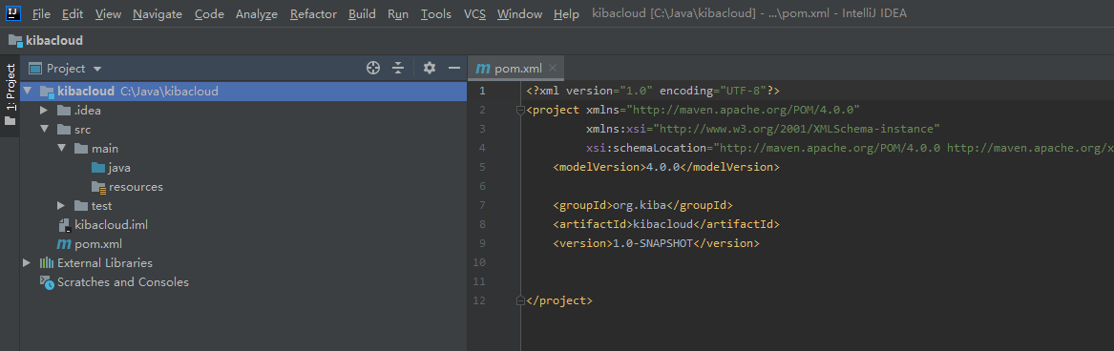Select the pom.xml editor tab
1114x351 pixels.
(516, 69)
